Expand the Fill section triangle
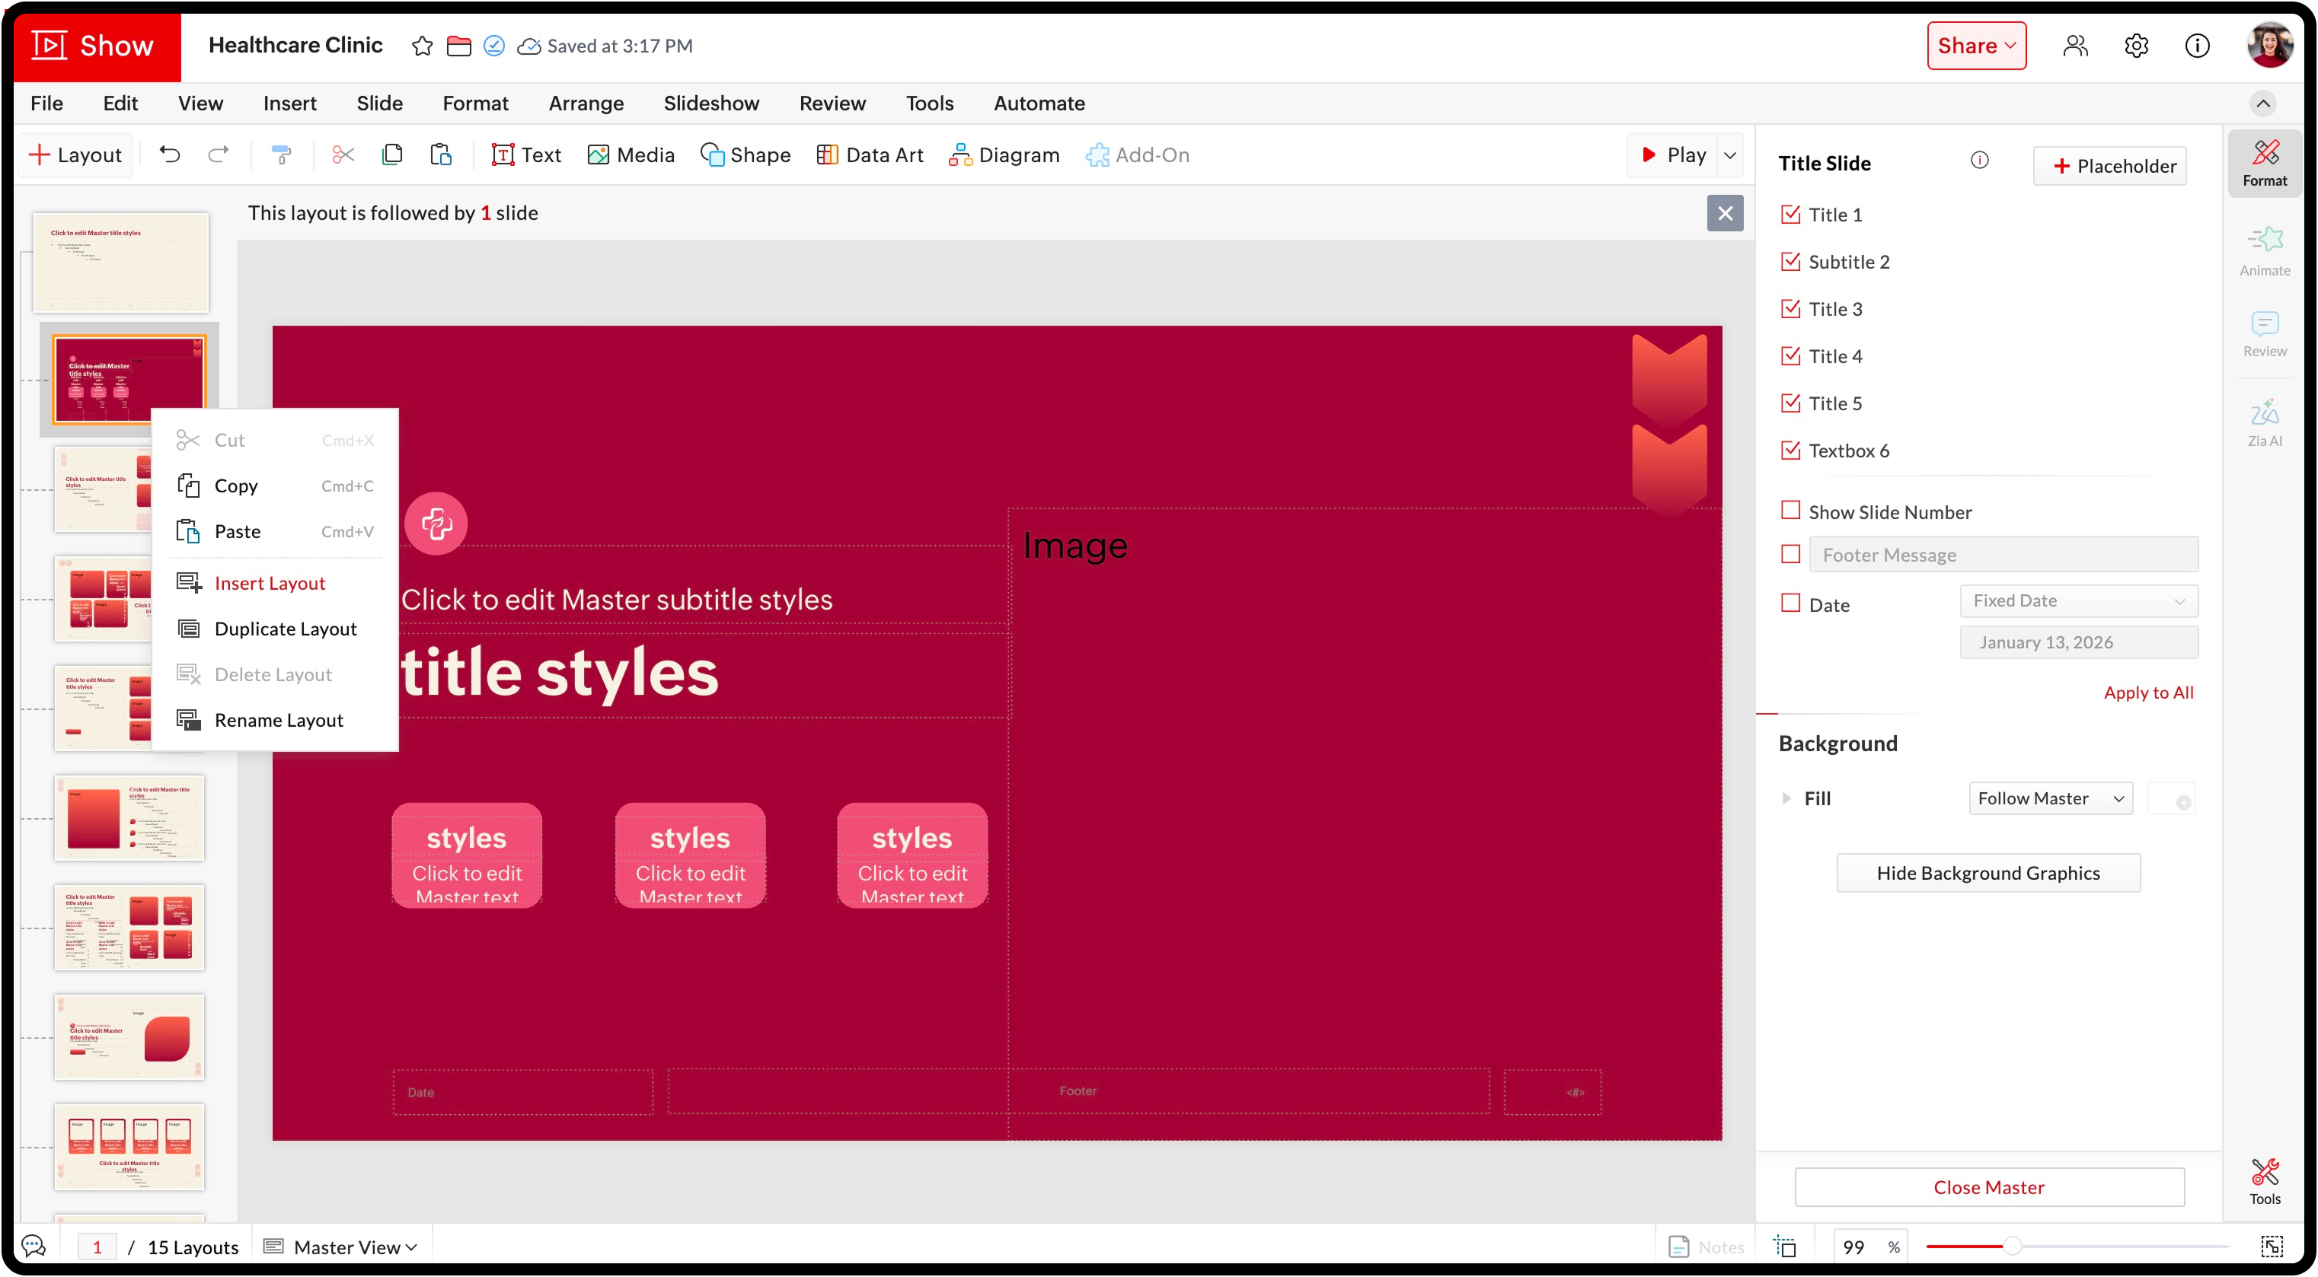 [1786, 798]
